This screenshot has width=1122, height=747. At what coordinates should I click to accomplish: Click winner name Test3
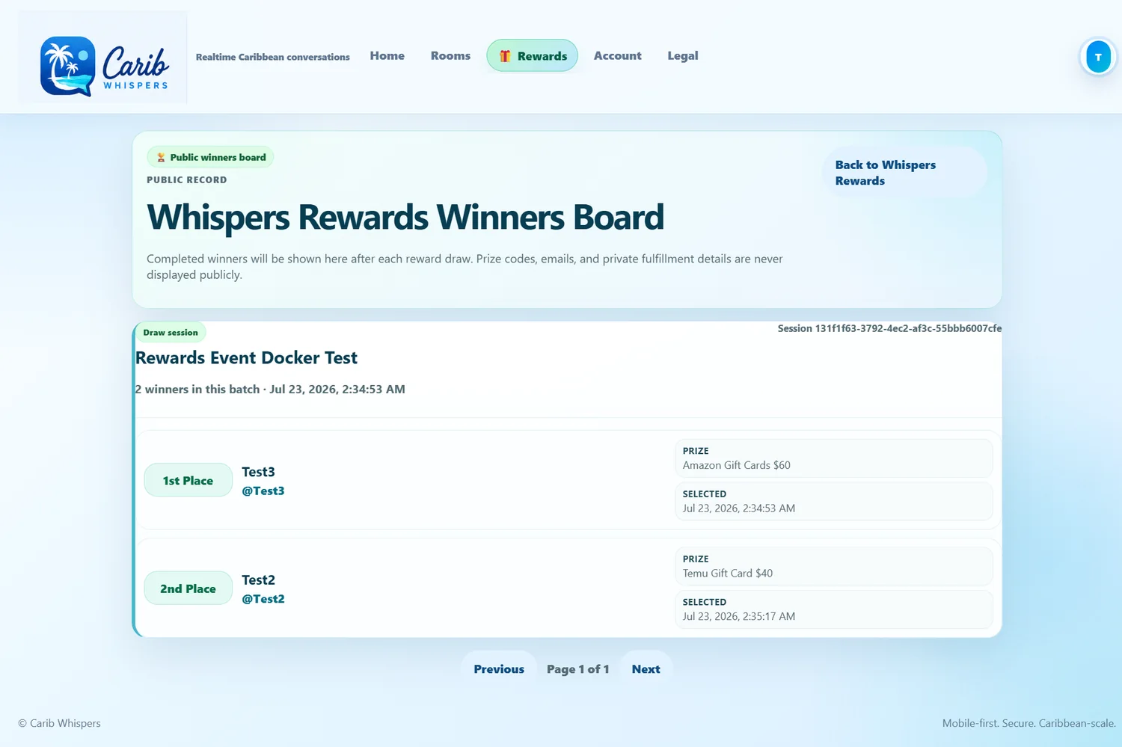tap(258, 472)
